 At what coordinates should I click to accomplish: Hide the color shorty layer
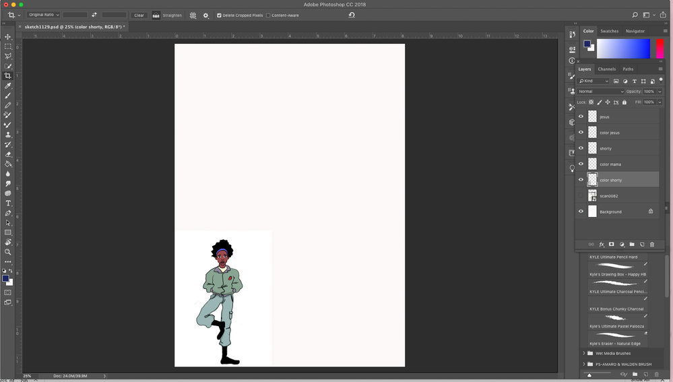(581, 180)
